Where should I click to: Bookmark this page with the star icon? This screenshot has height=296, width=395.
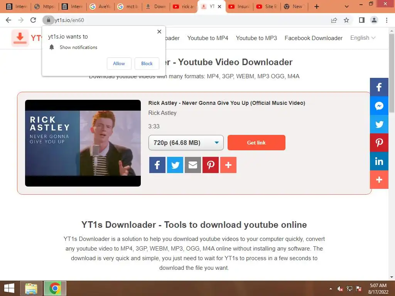pyautogui.click(x=346, y=20)
